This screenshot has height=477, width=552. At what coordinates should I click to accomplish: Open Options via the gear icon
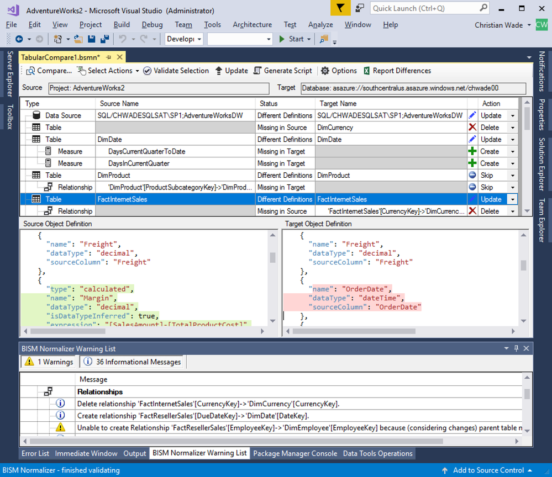point(325,71)
